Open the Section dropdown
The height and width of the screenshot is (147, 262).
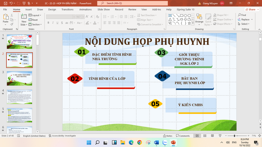tap(36, 24)
